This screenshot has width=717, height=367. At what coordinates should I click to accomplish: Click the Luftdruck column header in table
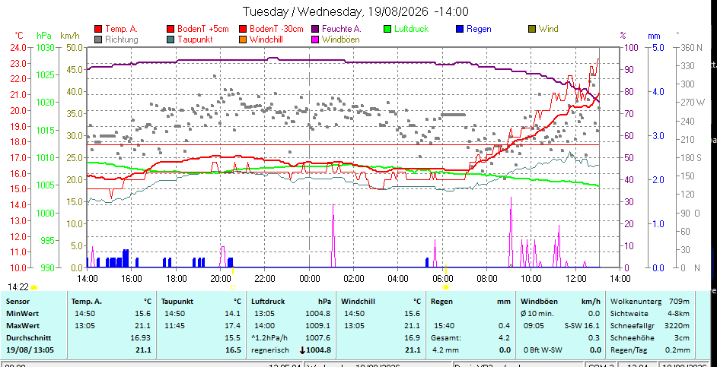coord(268,301)
